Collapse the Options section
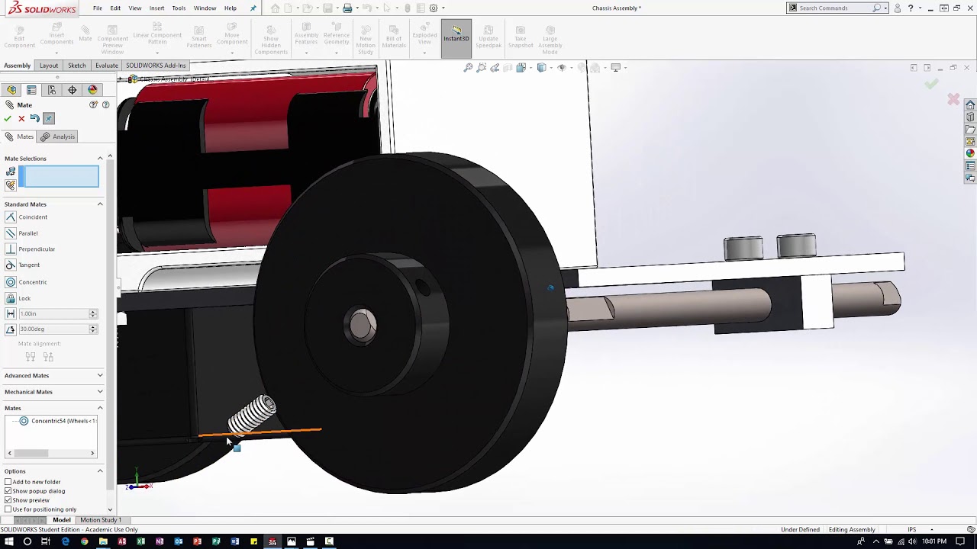 pos(100,471)
